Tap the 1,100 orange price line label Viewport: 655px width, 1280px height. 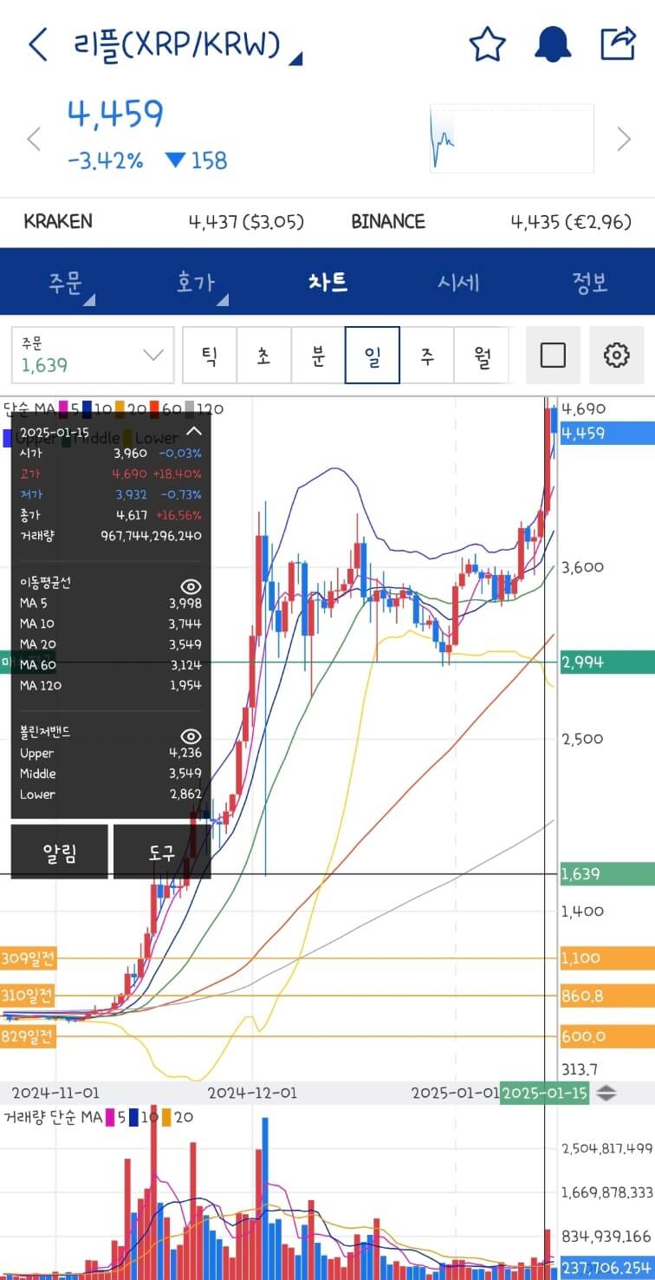607,958
